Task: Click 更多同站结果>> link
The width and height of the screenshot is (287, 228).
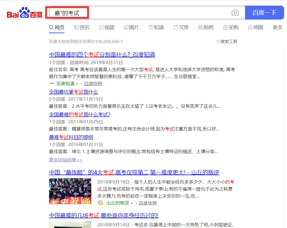Action: (66, 160)
